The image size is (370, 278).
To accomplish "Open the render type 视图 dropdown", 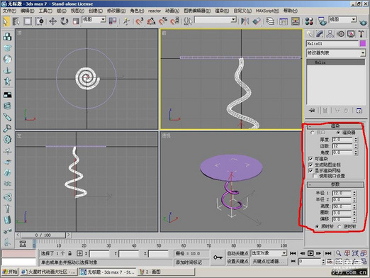I will click(342, 20).
